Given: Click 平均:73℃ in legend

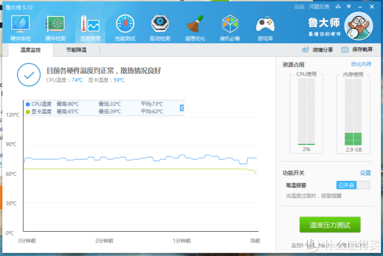Looking at the screenshot, I should click(152, 104).
